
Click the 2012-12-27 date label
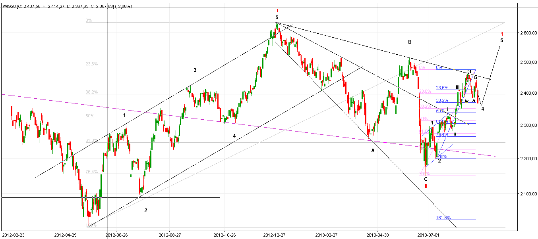(x=274, y=235)
